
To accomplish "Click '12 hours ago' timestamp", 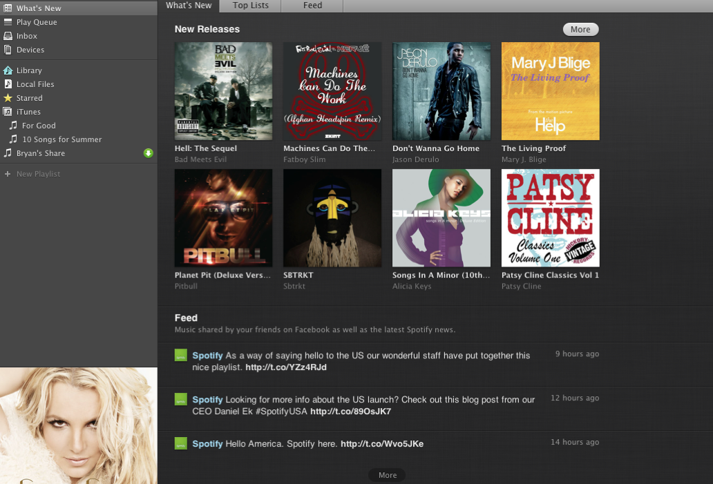I will pos(575,398).
